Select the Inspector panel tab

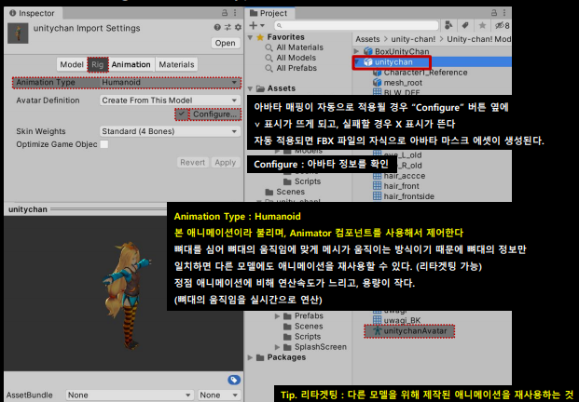(33, 13)
